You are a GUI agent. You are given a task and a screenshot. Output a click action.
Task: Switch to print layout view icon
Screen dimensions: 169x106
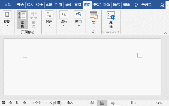pyautogui.click(x=102, y=103)
